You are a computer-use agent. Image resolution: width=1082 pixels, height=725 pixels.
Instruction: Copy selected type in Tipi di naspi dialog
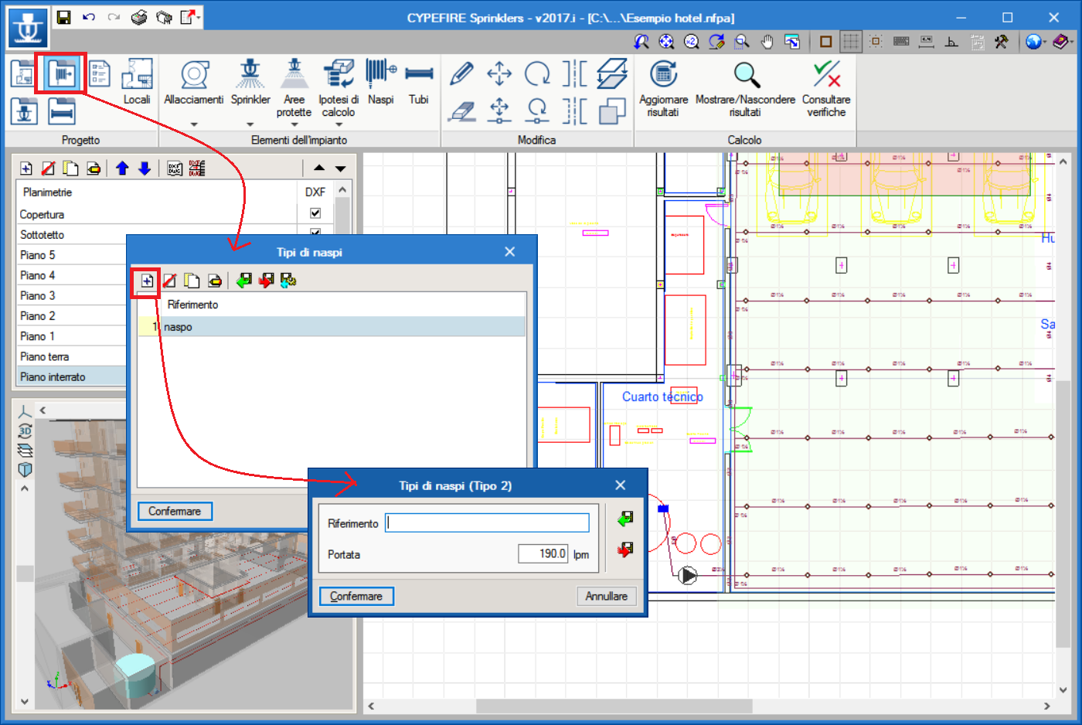tap(192, 281)
